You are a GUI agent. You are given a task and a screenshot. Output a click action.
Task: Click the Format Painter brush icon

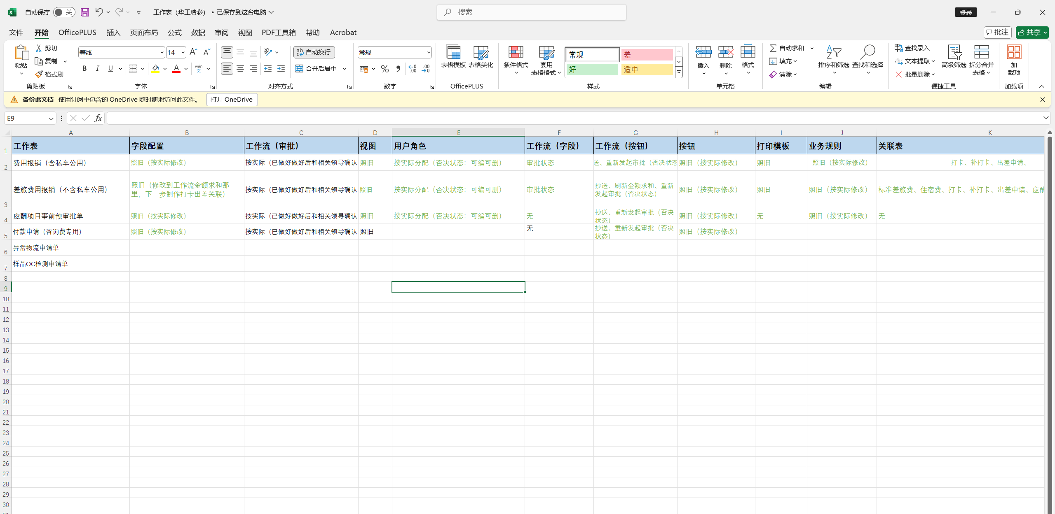[39, 74]
